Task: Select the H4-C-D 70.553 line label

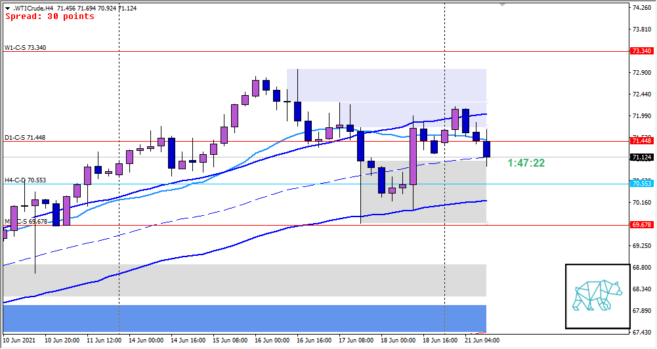Action: (x=25, y=180)
